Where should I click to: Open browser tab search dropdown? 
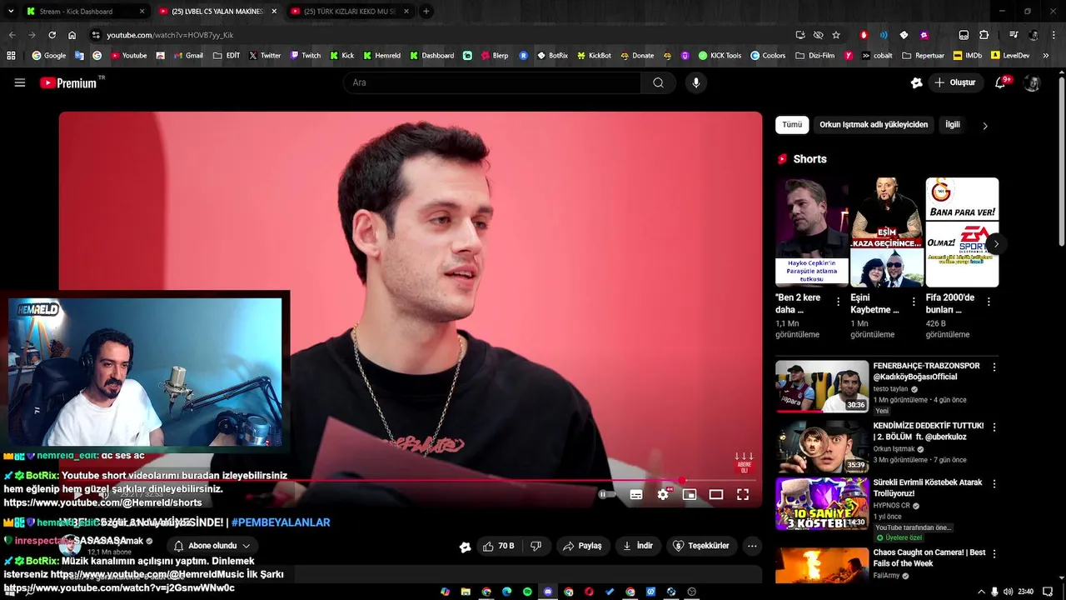[x=12, y=12]
